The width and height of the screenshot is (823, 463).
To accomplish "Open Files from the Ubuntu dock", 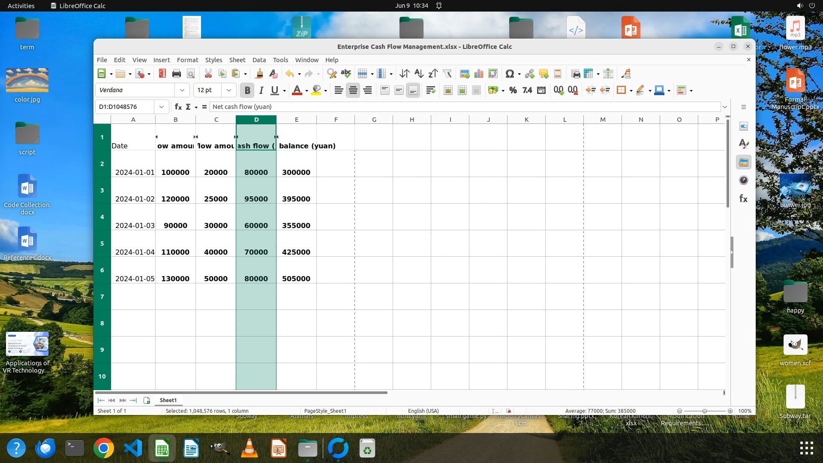I will point(308,449).
